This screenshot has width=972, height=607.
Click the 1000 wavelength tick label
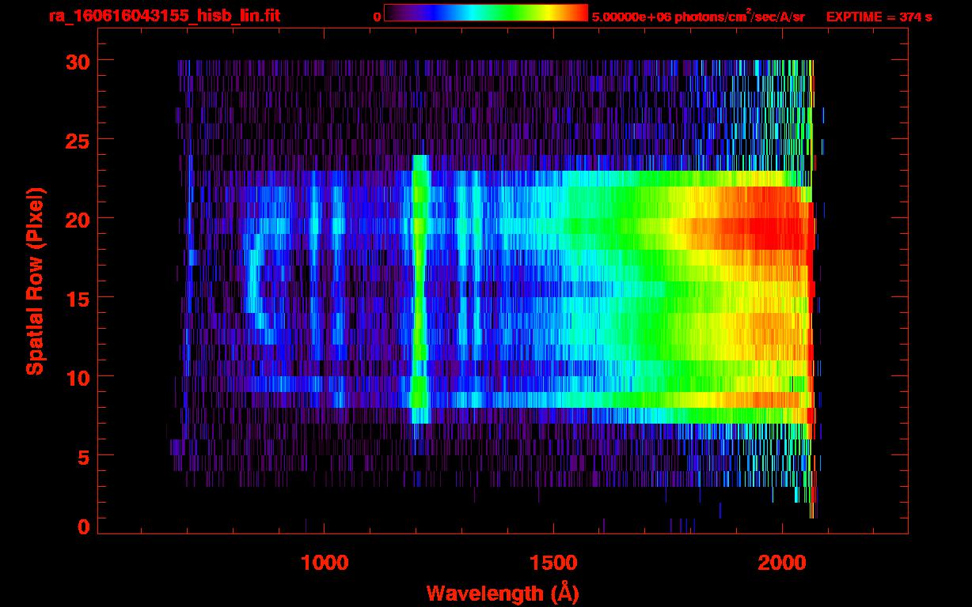[x=324, y=563]
